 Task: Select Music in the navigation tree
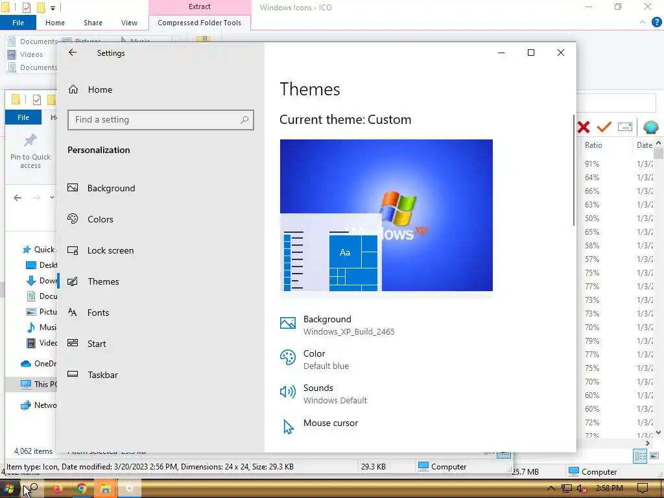click(41, 327)
